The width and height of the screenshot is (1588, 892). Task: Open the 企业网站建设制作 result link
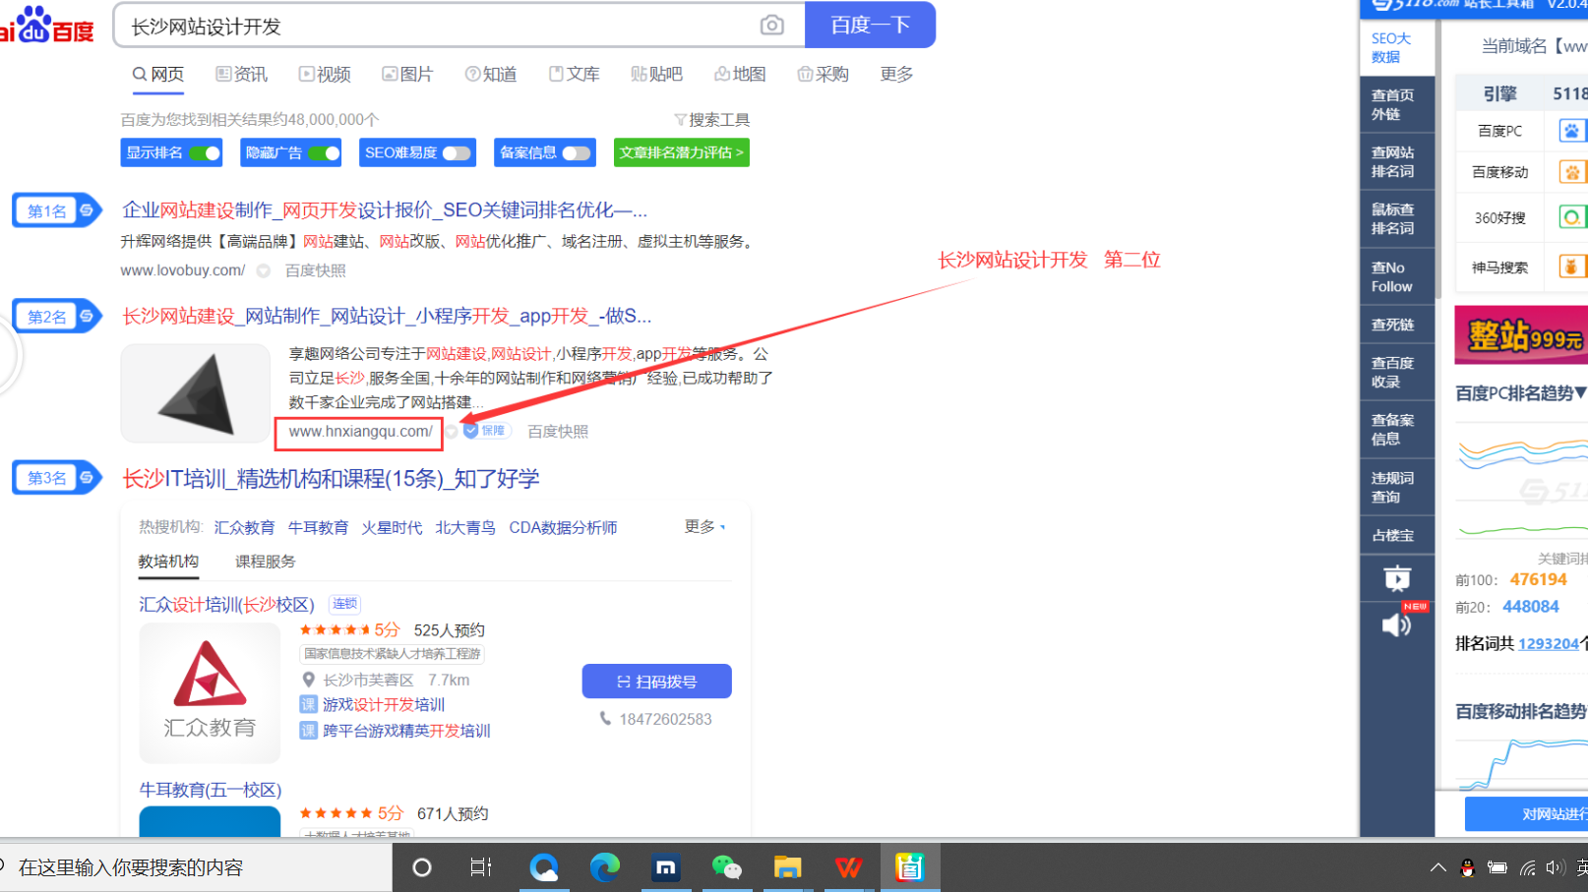point(384,210)
